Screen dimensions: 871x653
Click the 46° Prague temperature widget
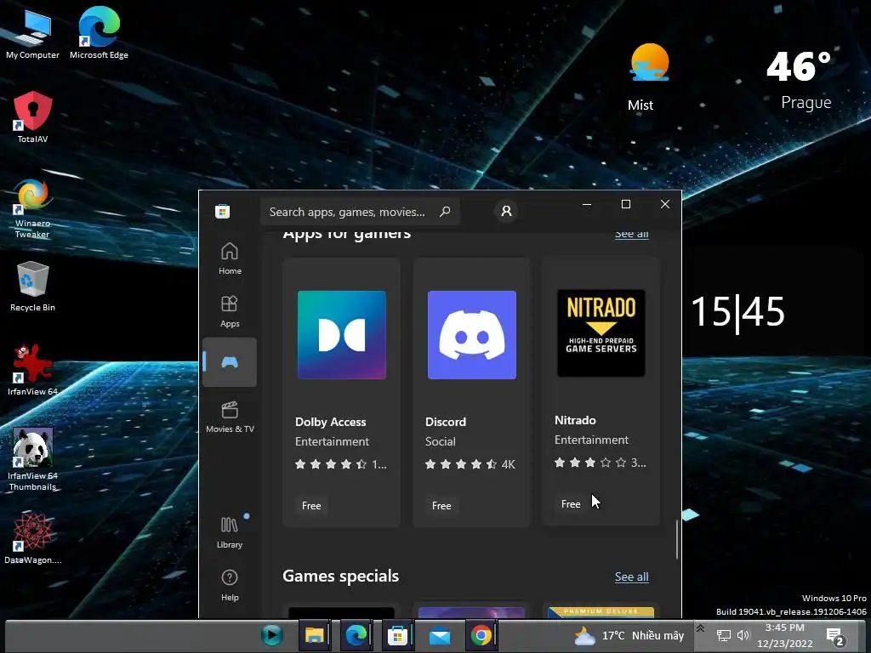800,81
